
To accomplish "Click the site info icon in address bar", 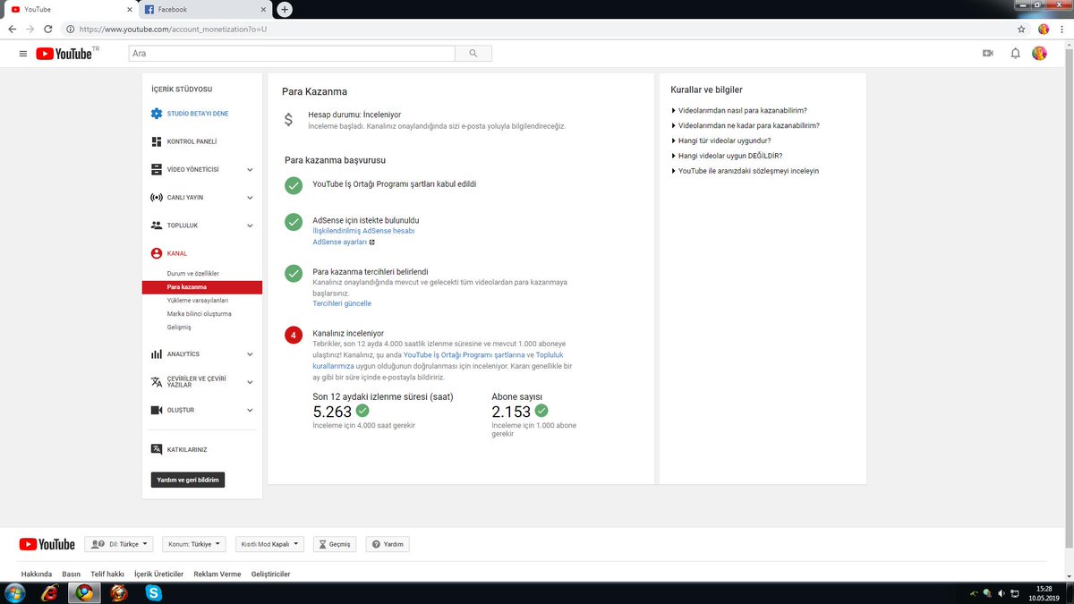I will click(70, 29).
